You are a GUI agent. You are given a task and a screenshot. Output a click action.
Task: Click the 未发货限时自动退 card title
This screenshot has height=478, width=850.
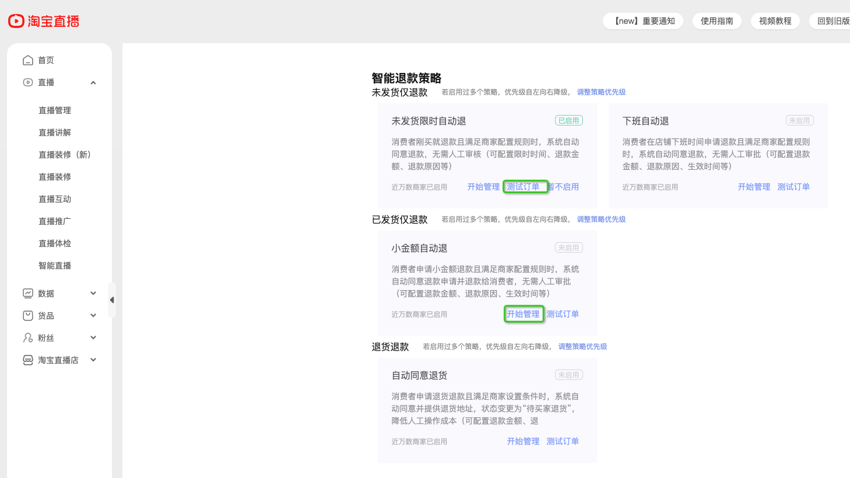(428, 121)
